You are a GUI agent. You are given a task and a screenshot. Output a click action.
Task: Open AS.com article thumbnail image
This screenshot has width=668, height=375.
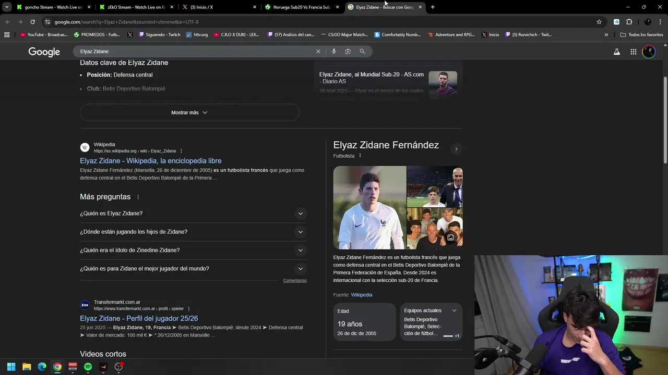443,84
